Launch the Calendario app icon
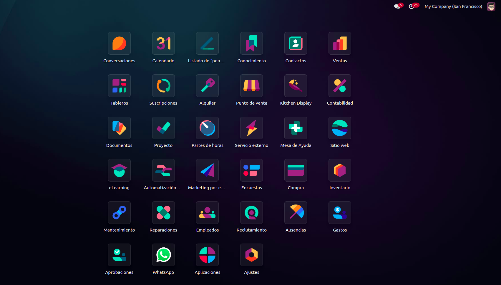 coord(163,43)
